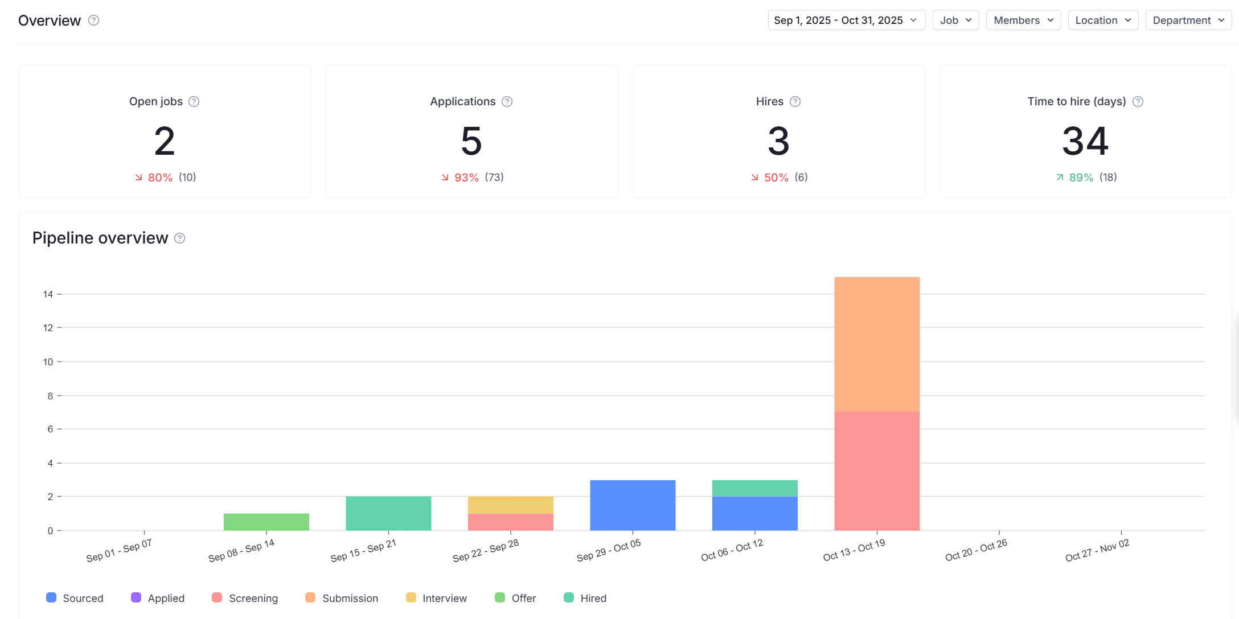This screenshot has width=1239, height=619.
Task: Click Hires info question-mark icon
Action: [x=795, y=102]
